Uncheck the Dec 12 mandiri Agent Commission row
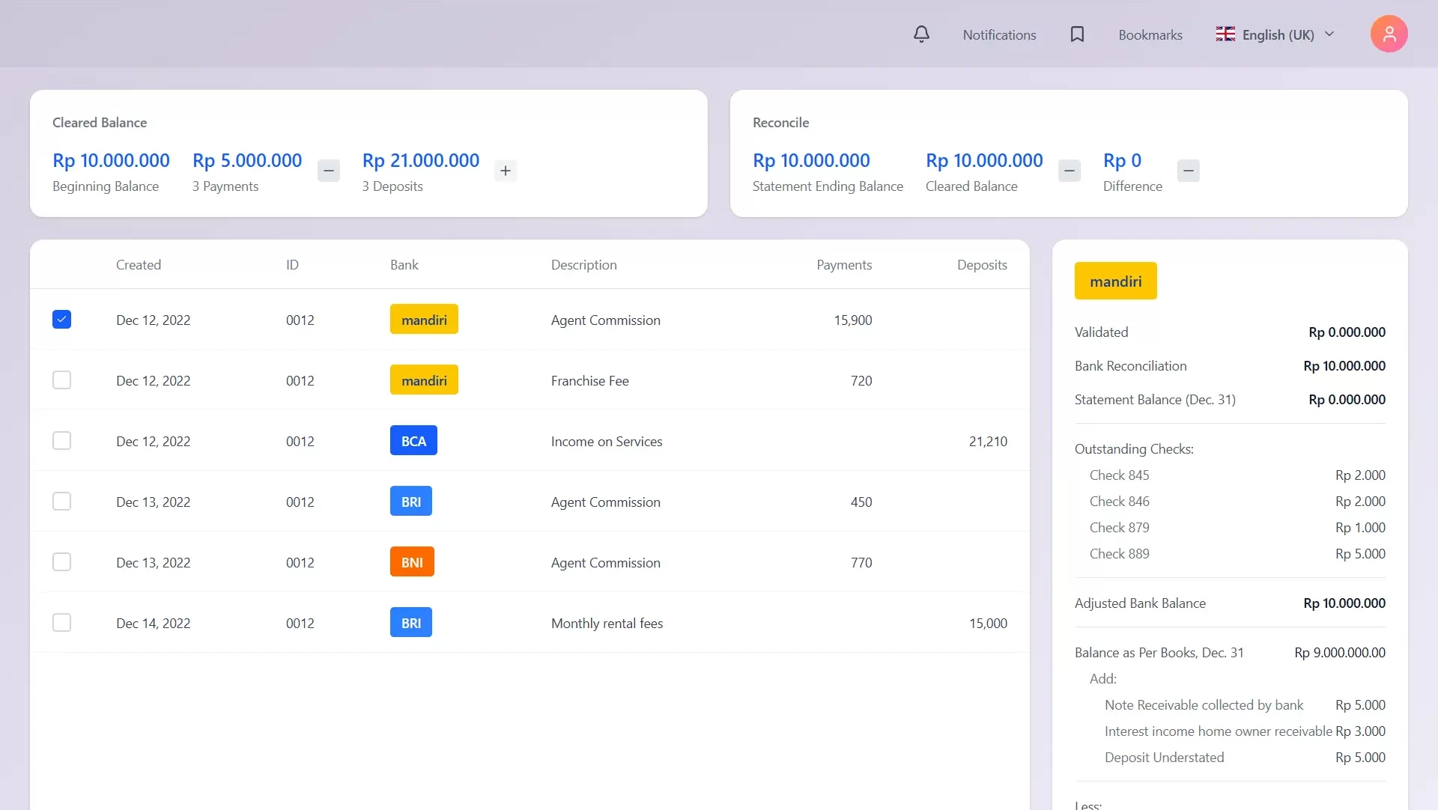Image resolution: width=1438 pixels, height=810 pixels. tap(61, 320)
